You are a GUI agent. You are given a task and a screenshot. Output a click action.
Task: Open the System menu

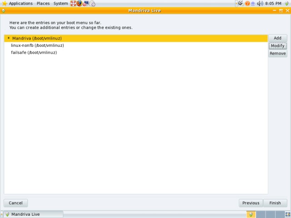click(x=60, y=3)
